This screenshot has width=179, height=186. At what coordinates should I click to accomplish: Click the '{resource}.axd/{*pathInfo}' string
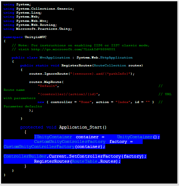[x=100, y=74]
